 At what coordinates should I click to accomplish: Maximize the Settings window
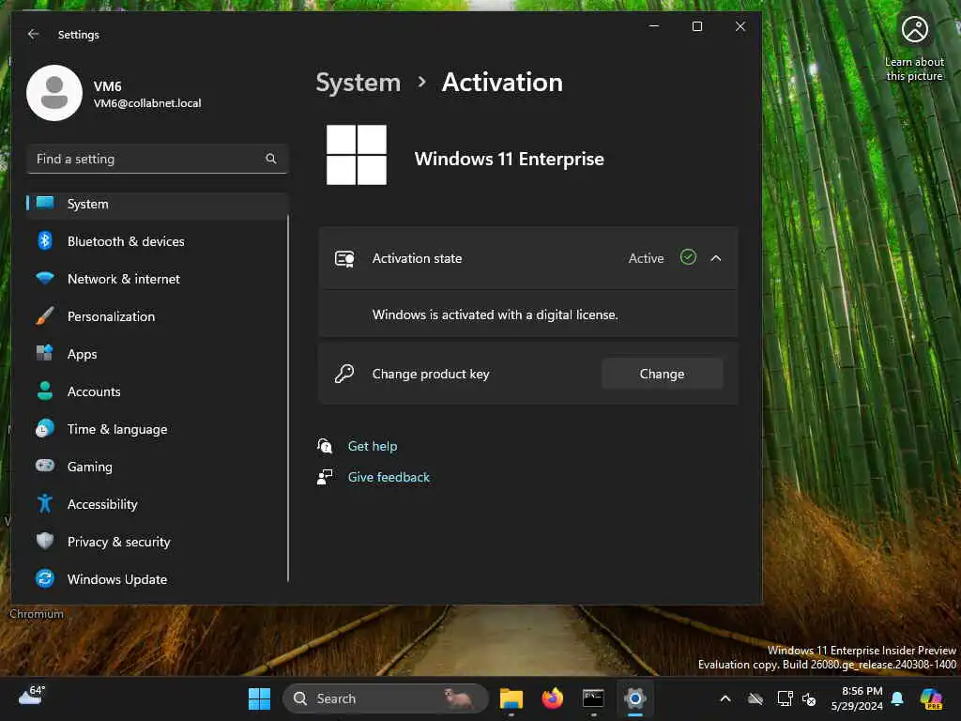coord(697,26)
